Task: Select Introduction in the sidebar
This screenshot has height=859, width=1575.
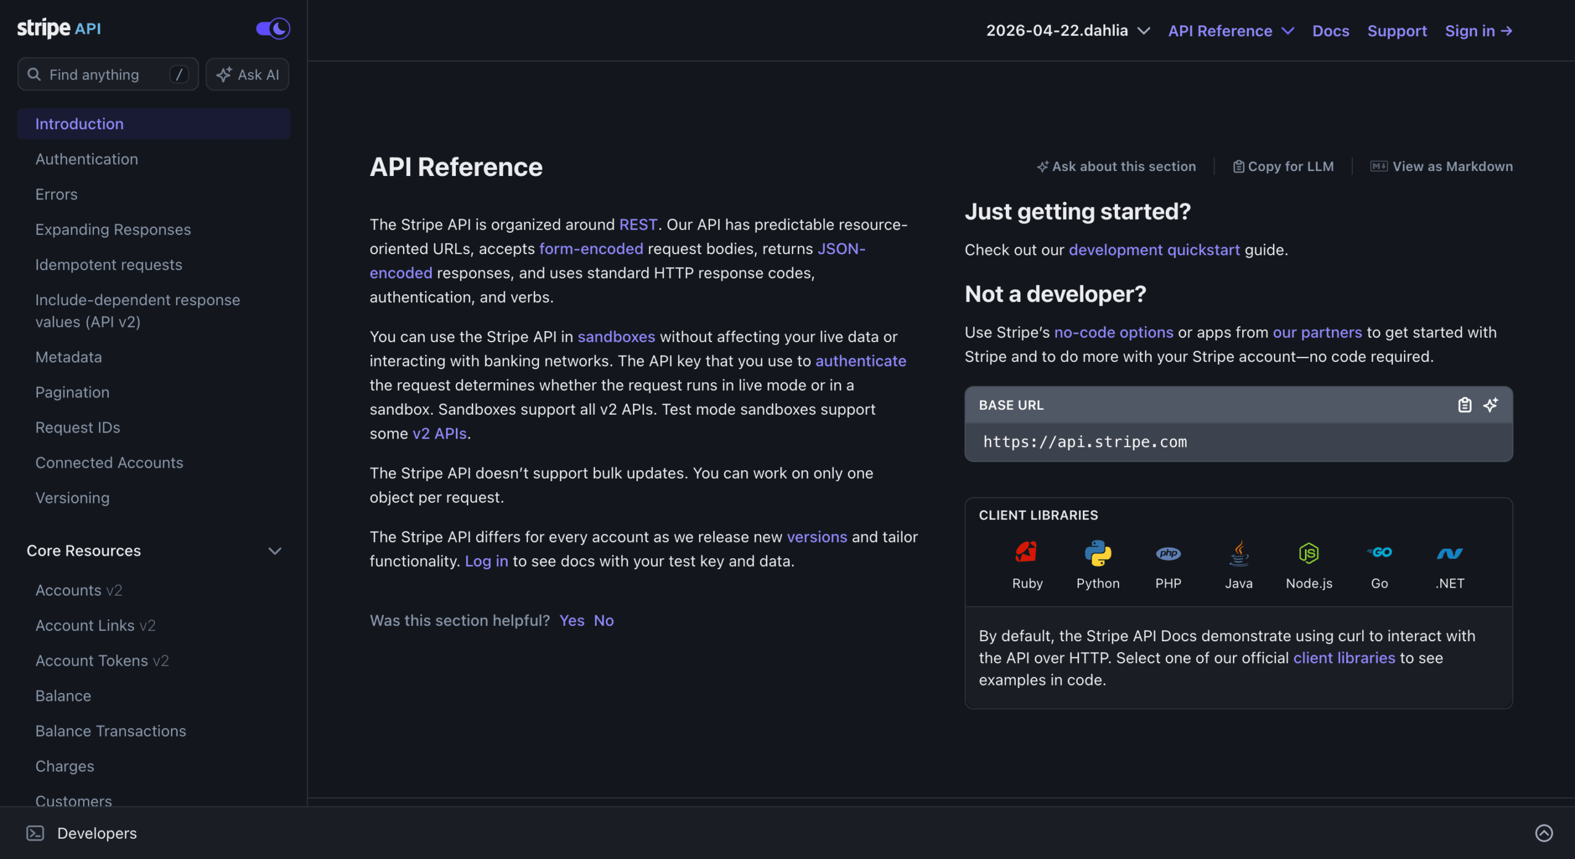Action: (154, 124)
